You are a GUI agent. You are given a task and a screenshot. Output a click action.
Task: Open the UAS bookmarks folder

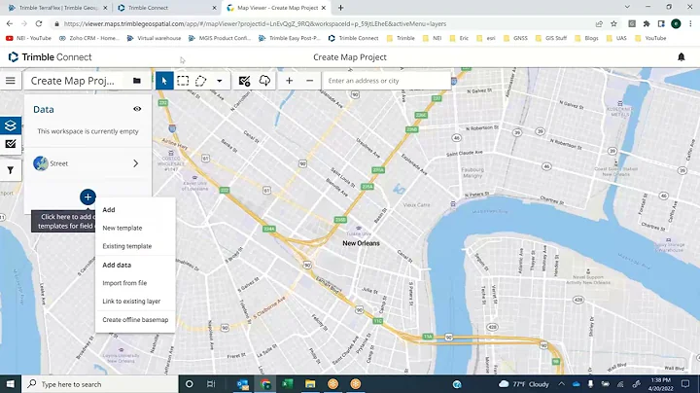click(x=616, y=38)
